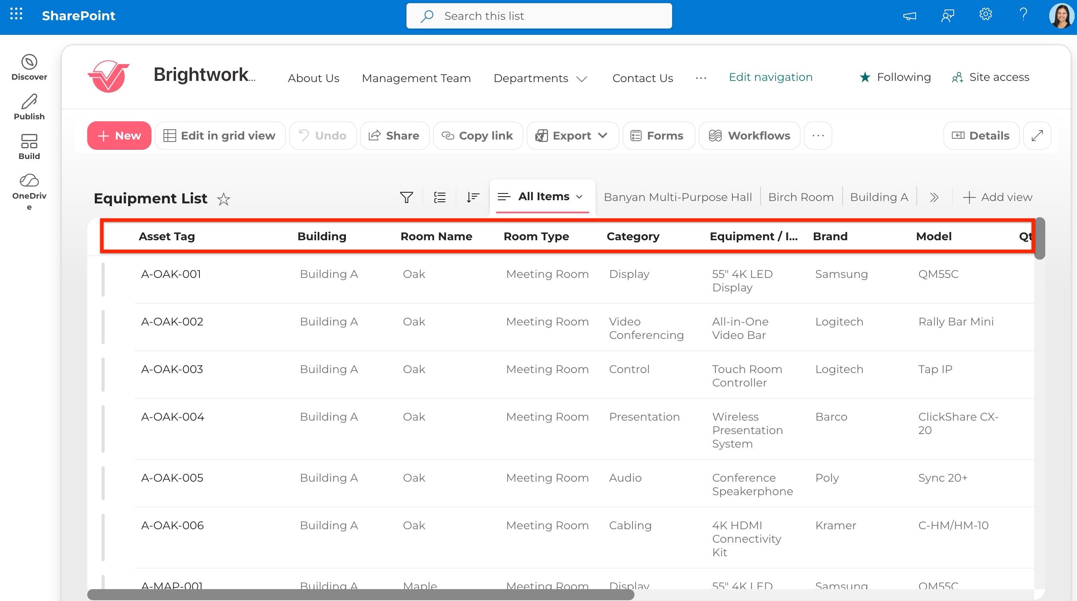
Task: Favorite the Equipment List with star icon
Action: pyautogui.click(x=224, y=199)
